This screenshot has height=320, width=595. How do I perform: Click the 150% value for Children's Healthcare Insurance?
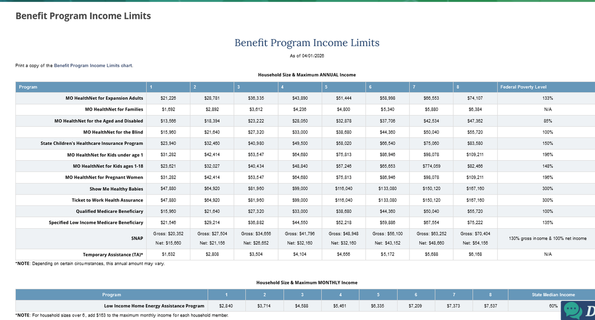(548, 143)
